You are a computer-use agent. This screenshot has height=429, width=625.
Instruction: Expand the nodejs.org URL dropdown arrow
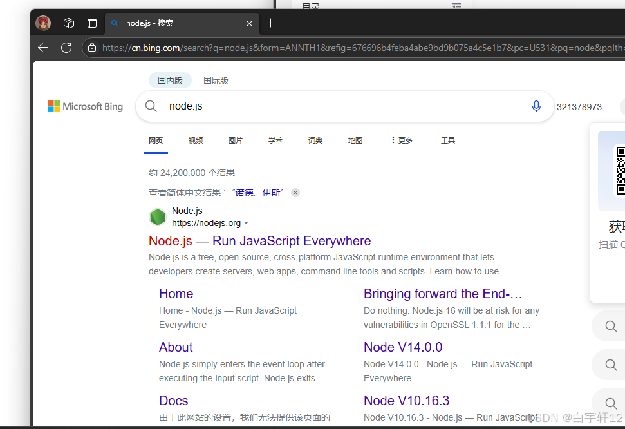pos(247,223)
